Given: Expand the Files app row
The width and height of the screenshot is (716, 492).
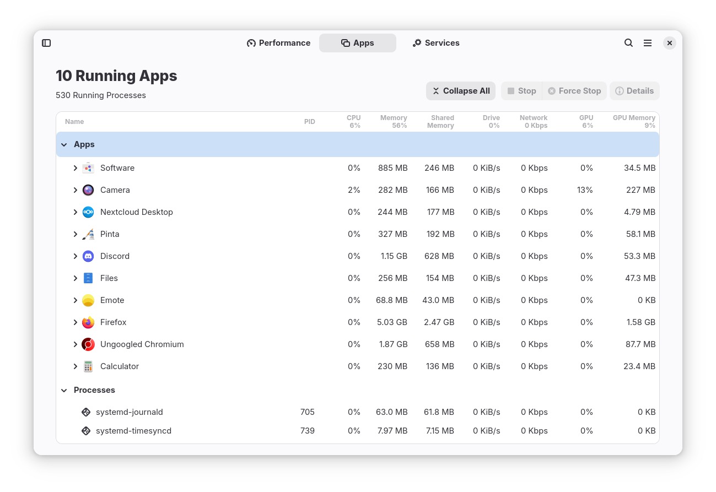Looking at the screenshot, I should click(76, 278).
